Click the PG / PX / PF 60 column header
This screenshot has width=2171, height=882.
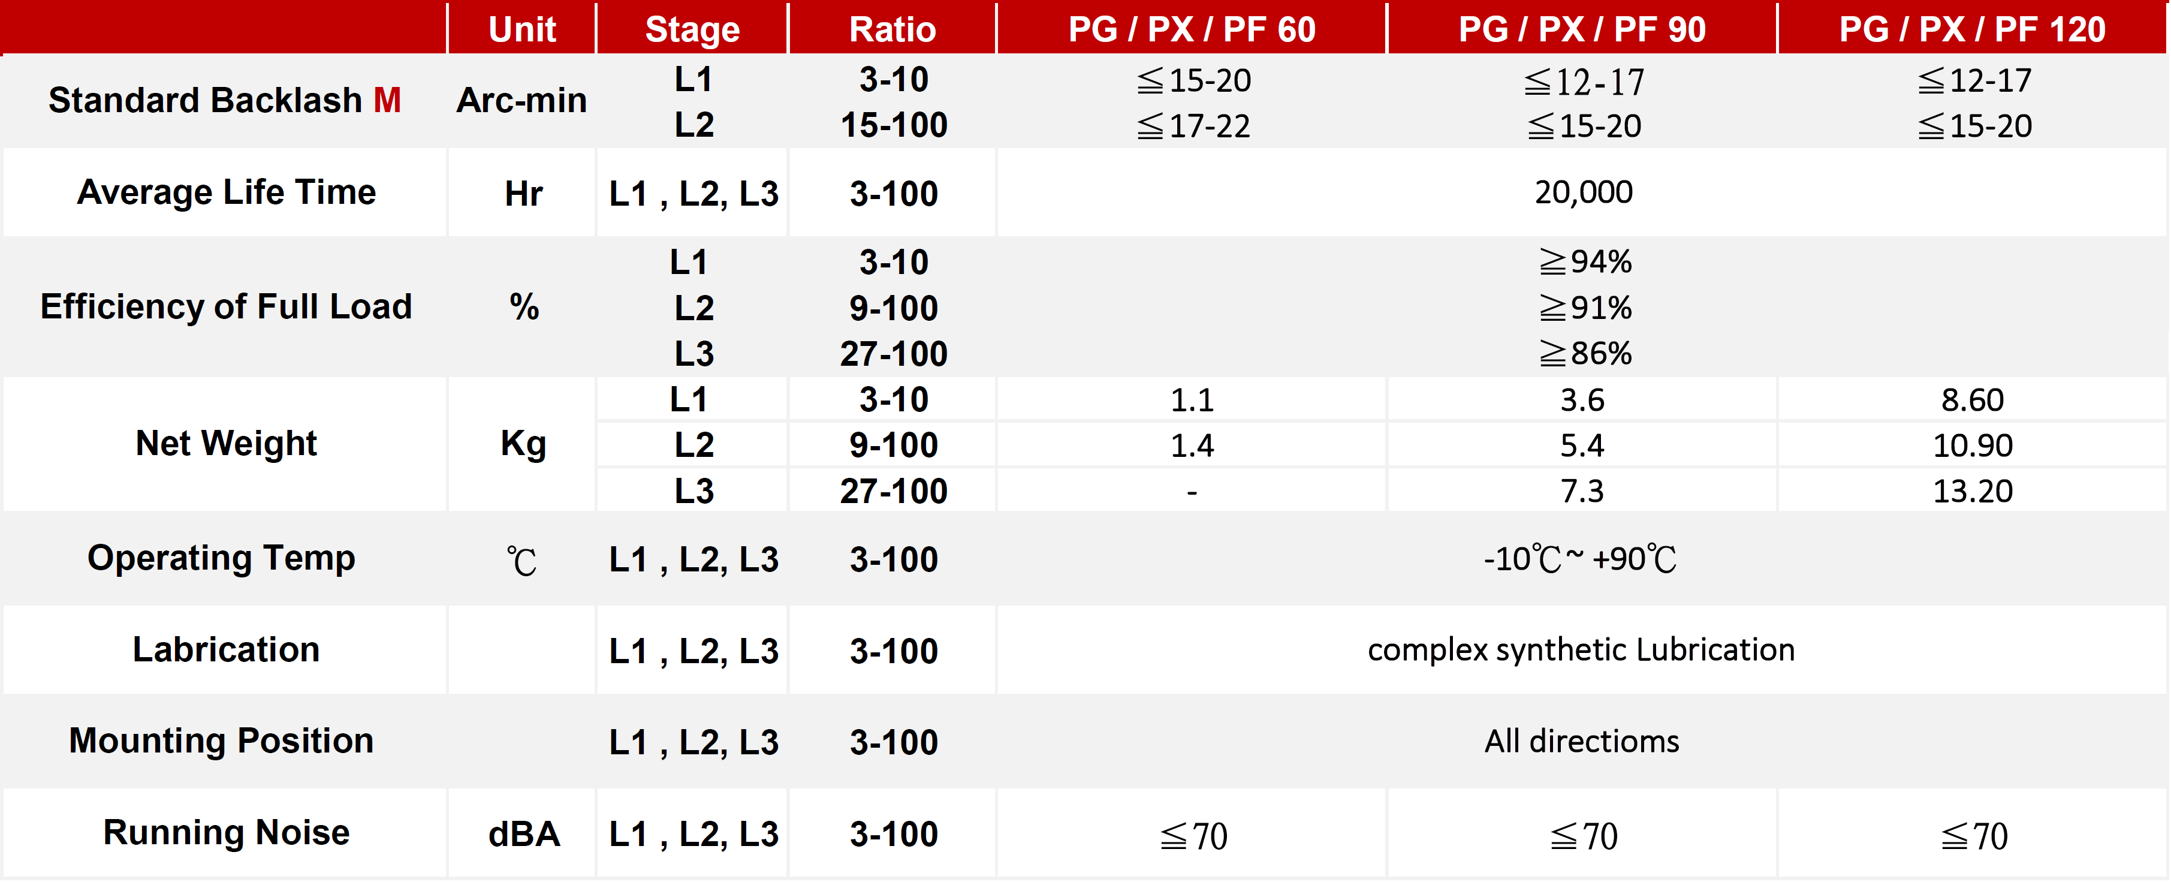(x=1192, y=29)
